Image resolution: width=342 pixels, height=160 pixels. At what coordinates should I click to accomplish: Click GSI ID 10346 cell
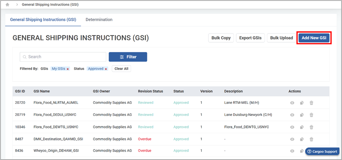click(x=19, y=127)
